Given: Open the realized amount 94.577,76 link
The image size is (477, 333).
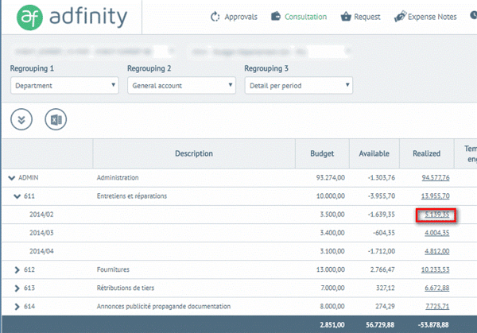Looking at the screenshot, I should (x=436, y=177).
